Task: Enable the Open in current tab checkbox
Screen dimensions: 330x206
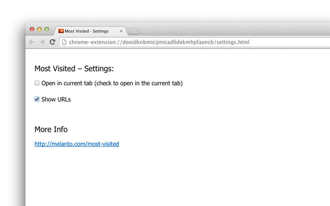Action: [37, 83]
